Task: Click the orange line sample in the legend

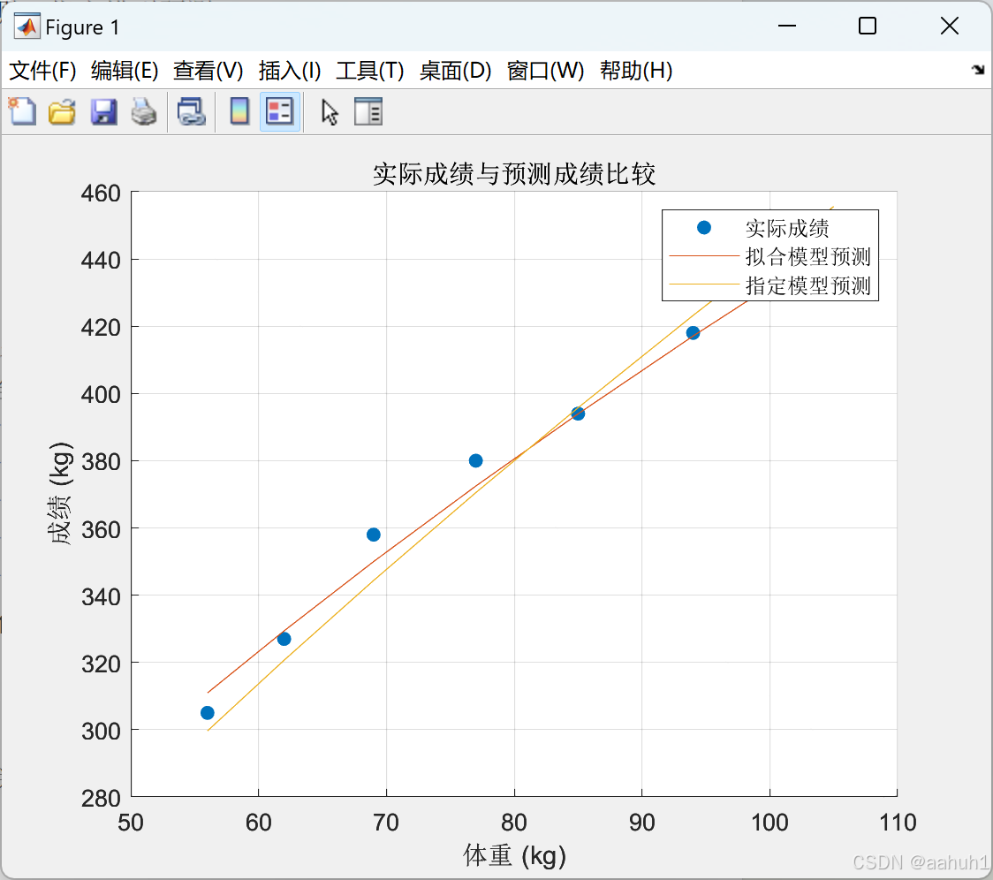Action: tap(703, 256)
